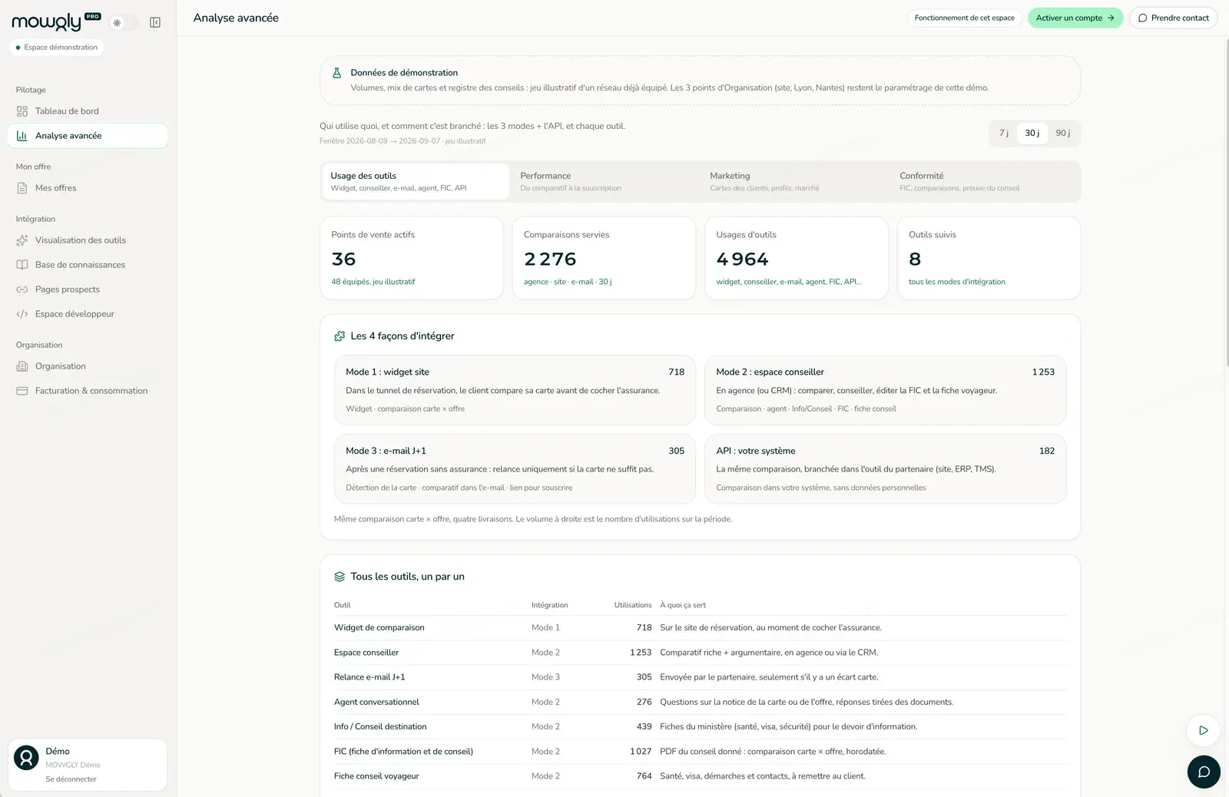Open the Mode 3 : e-mail J+1 card
This screenshot has width=1229, height=797.
pyautogui.click(x=515, y=469)
